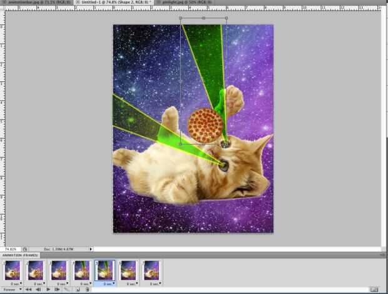Select animation frame 1 thumbnail
The image size is (388, 294).
[x=13, y=270]
